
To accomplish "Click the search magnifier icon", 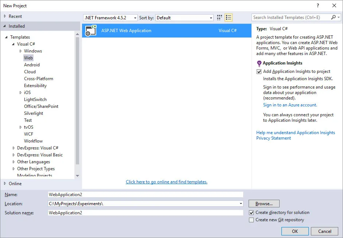I will [x=333, y=17].
